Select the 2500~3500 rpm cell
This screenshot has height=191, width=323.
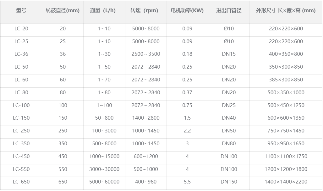click(146, 54)
